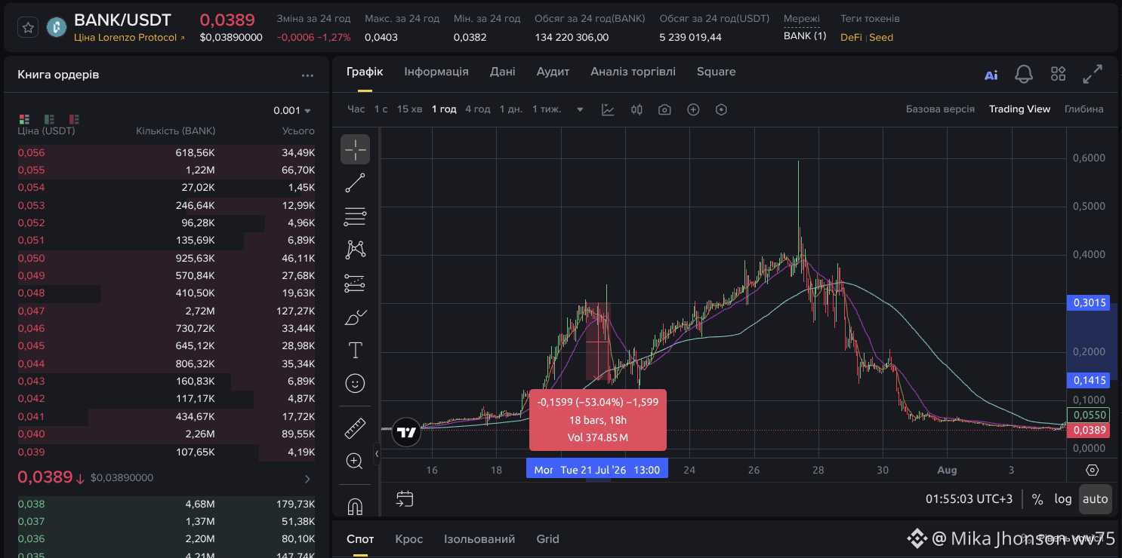Click the Seed token tag
The image size is (1122, 558).
(x=881, y=38)
